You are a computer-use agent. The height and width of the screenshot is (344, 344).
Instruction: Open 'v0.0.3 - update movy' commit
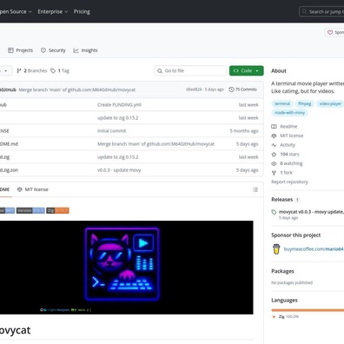coord(119,170)
